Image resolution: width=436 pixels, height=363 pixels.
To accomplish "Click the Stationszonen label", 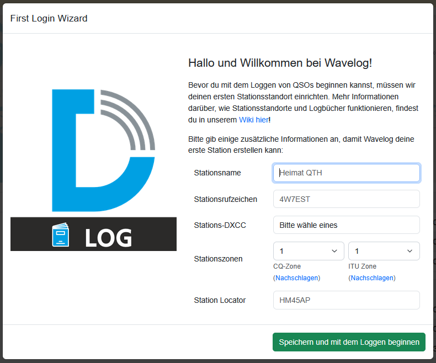I will coord(218,258).
